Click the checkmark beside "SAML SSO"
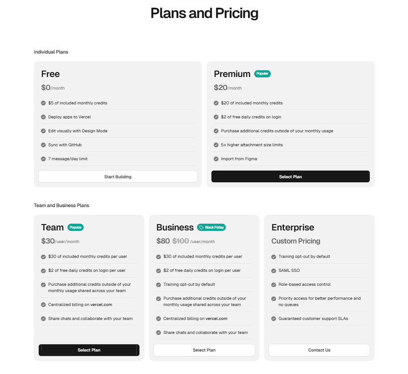The width and height of the screenshot is (408, 374). [x=273, y=270]
